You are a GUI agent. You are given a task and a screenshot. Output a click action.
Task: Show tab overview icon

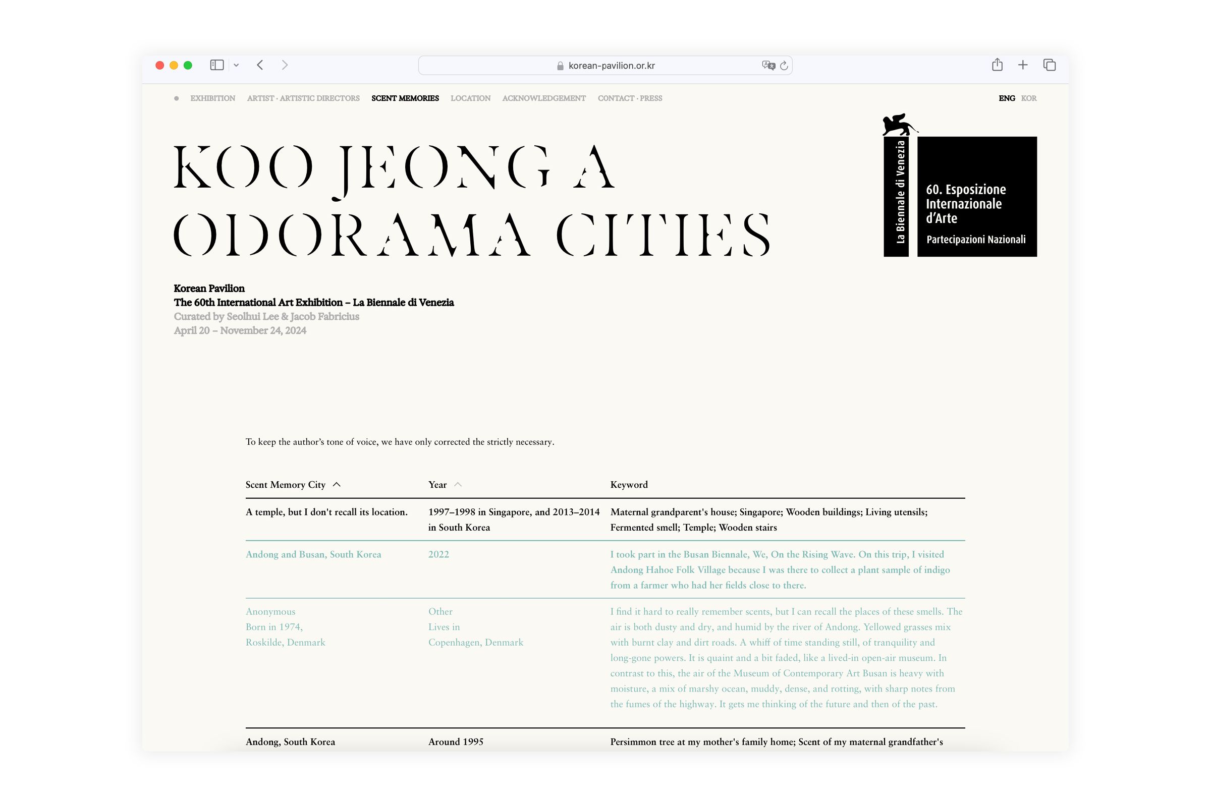click(x=1050, y=65)
